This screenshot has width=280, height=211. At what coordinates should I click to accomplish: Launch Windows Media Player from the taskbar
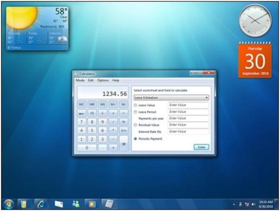click(92, 204)
